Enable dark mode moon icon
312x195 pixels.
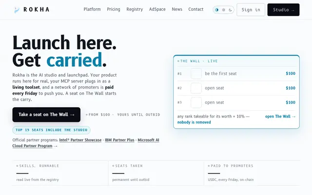pos(230,10)
